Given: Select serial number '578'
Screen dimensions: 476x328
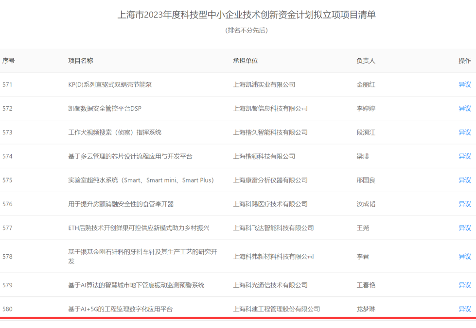Looking at the screenshot, I should 7,257.
